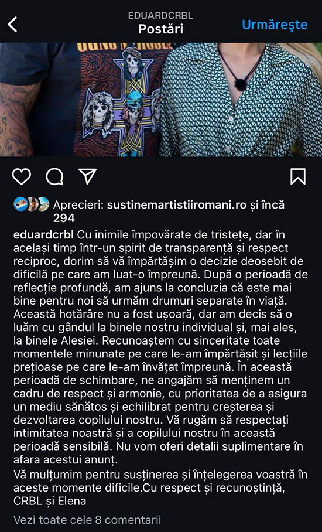This screenshot has height=532, width=322.
Task: Tap the post photo of the couple
Action: tap(161, 100)
